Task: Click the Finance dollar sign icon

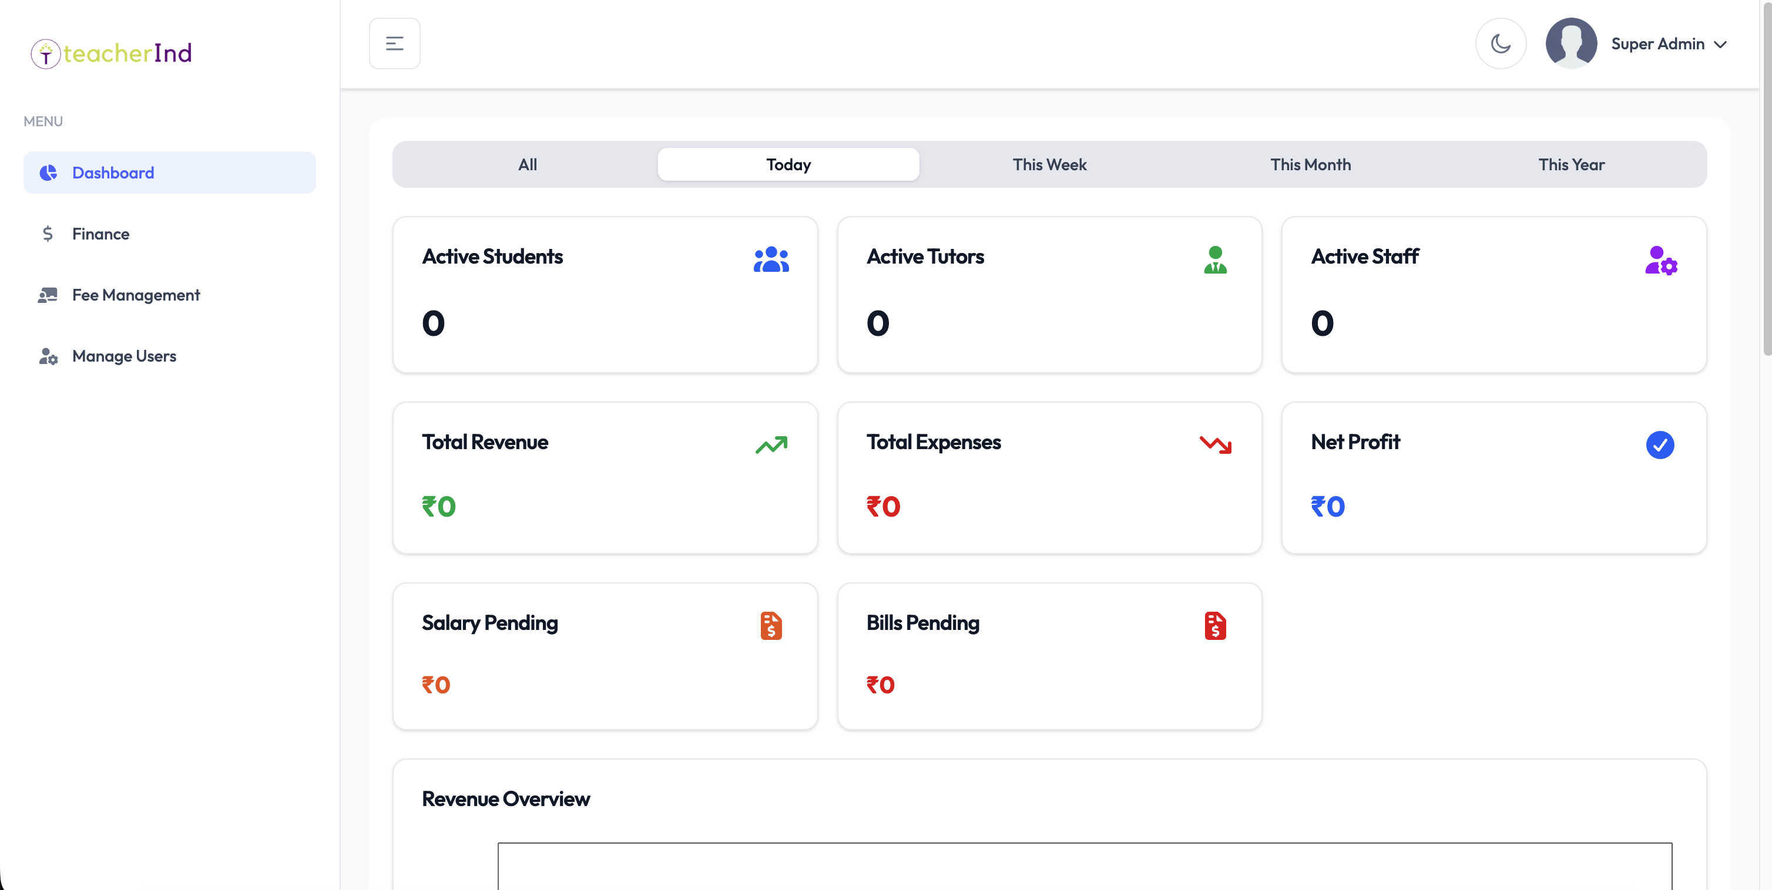Action: point(48,234)
